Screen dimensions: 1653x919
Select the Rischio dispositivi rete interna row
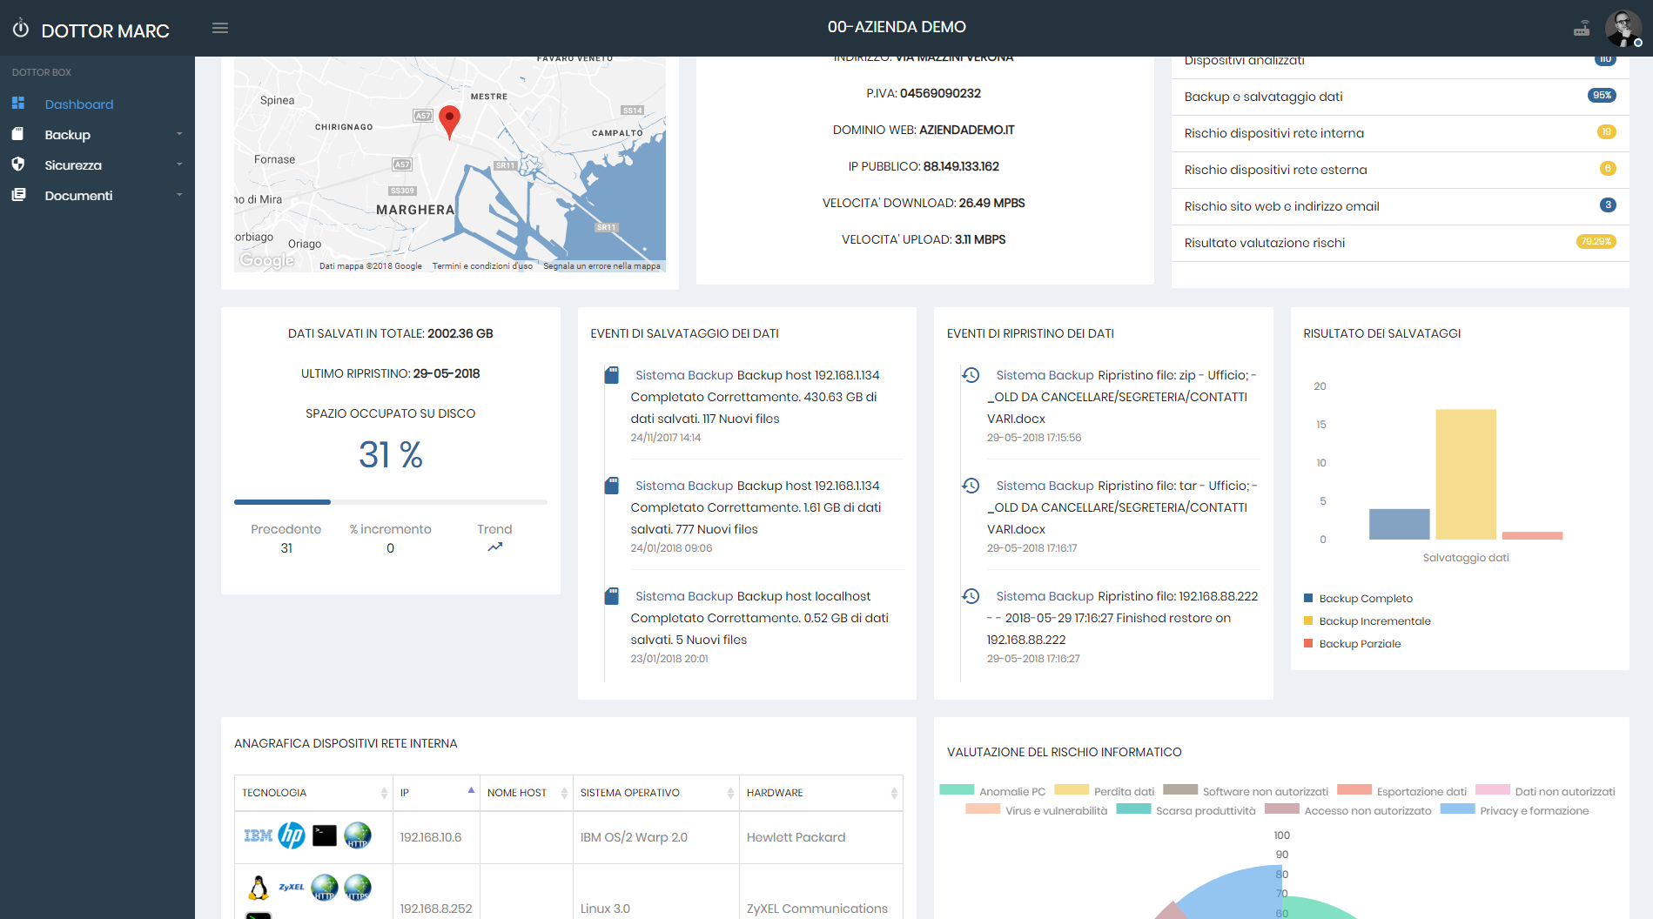pos(1400,133)
